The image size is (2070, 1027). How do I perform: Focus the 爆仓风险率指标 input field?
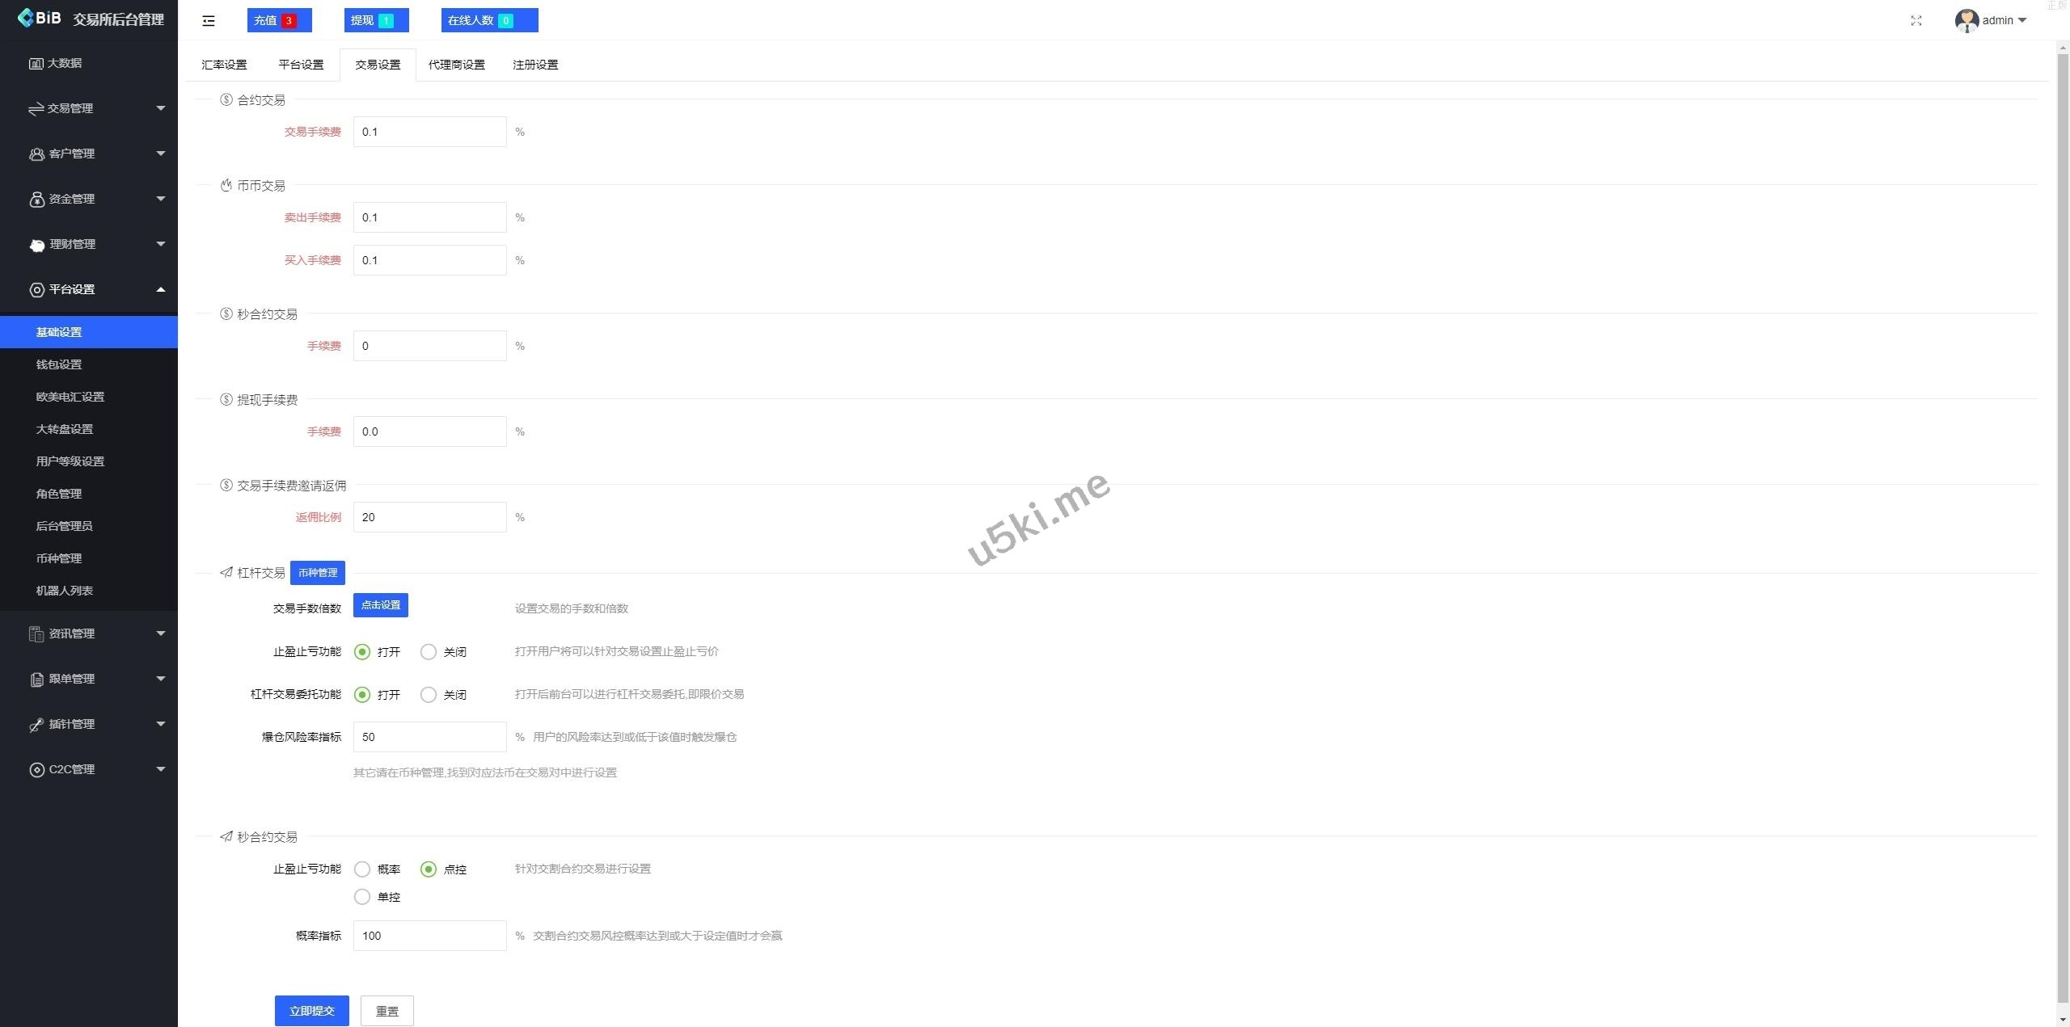430,737
